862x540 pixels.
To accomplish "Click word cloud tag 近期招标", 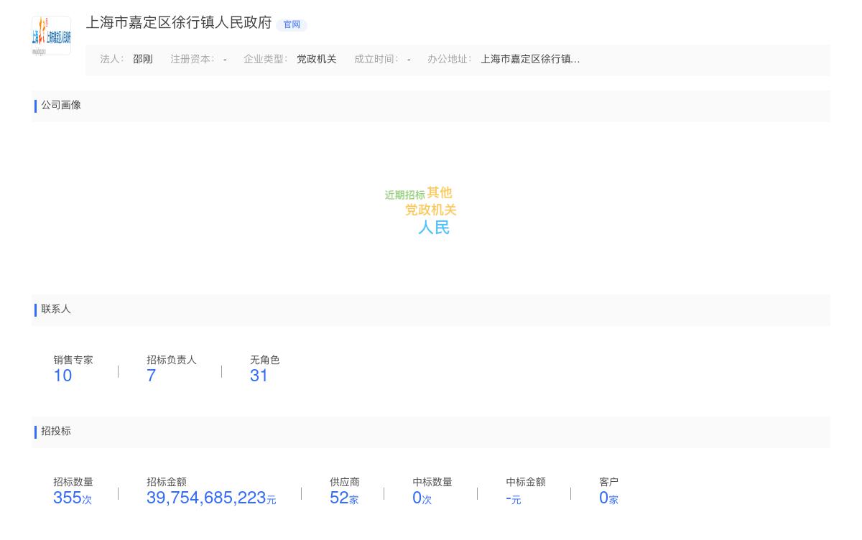I will [404, 195].
